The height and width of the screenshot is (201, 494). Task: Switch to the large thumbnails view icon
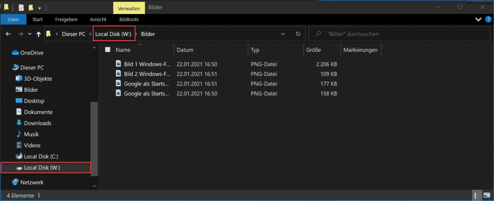[487, 195]
